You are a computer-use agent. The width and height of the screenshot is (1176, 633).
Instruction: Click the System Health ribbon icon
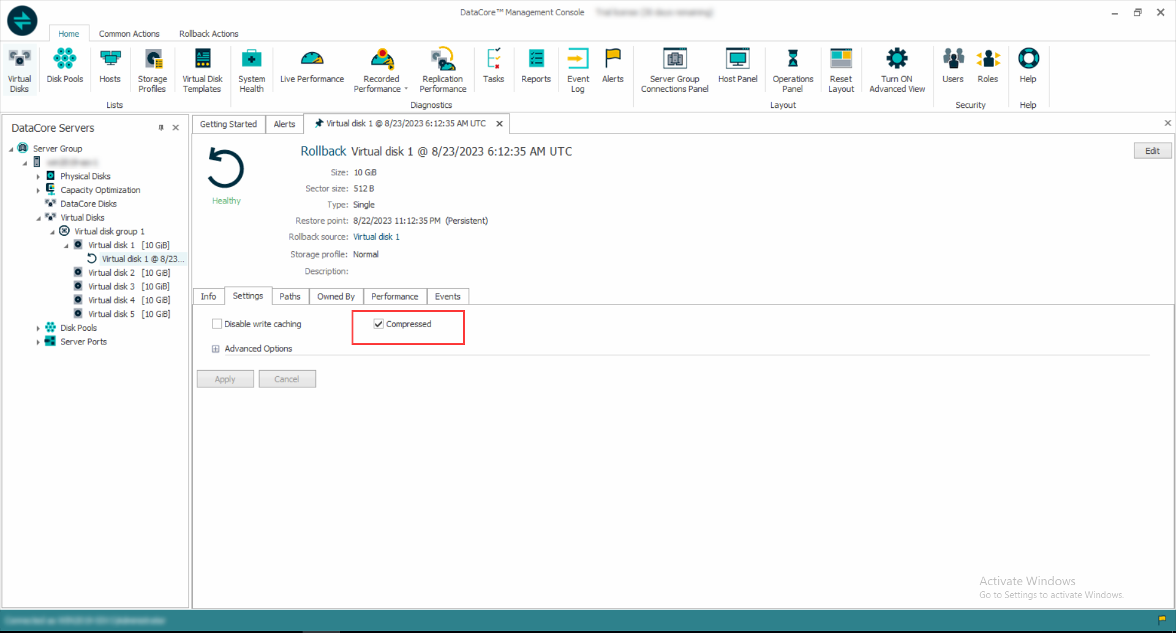point(251,70)
